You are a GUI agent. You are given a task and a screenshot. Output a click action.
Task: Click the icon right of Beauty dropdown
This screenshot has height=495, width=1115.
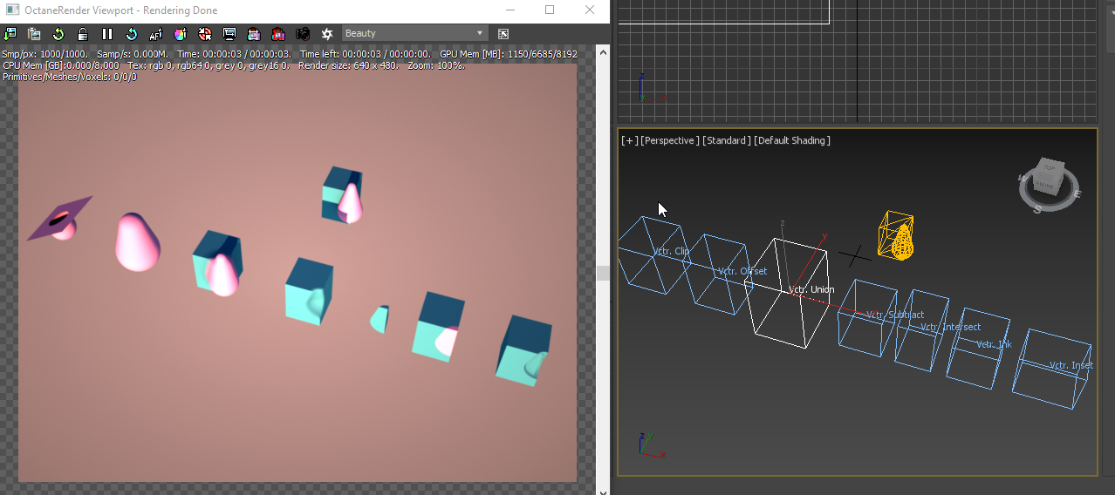[x=503, y=34]
